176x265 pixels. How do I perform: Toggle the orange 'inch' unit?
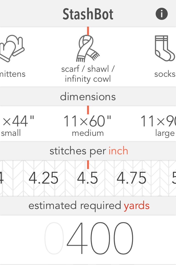click(118, 151)
